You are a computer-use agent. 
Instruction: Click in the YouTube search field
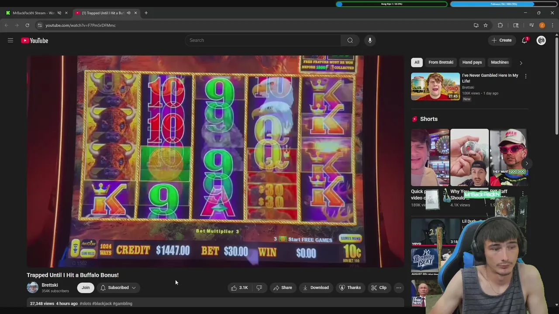tap(263, 40)
